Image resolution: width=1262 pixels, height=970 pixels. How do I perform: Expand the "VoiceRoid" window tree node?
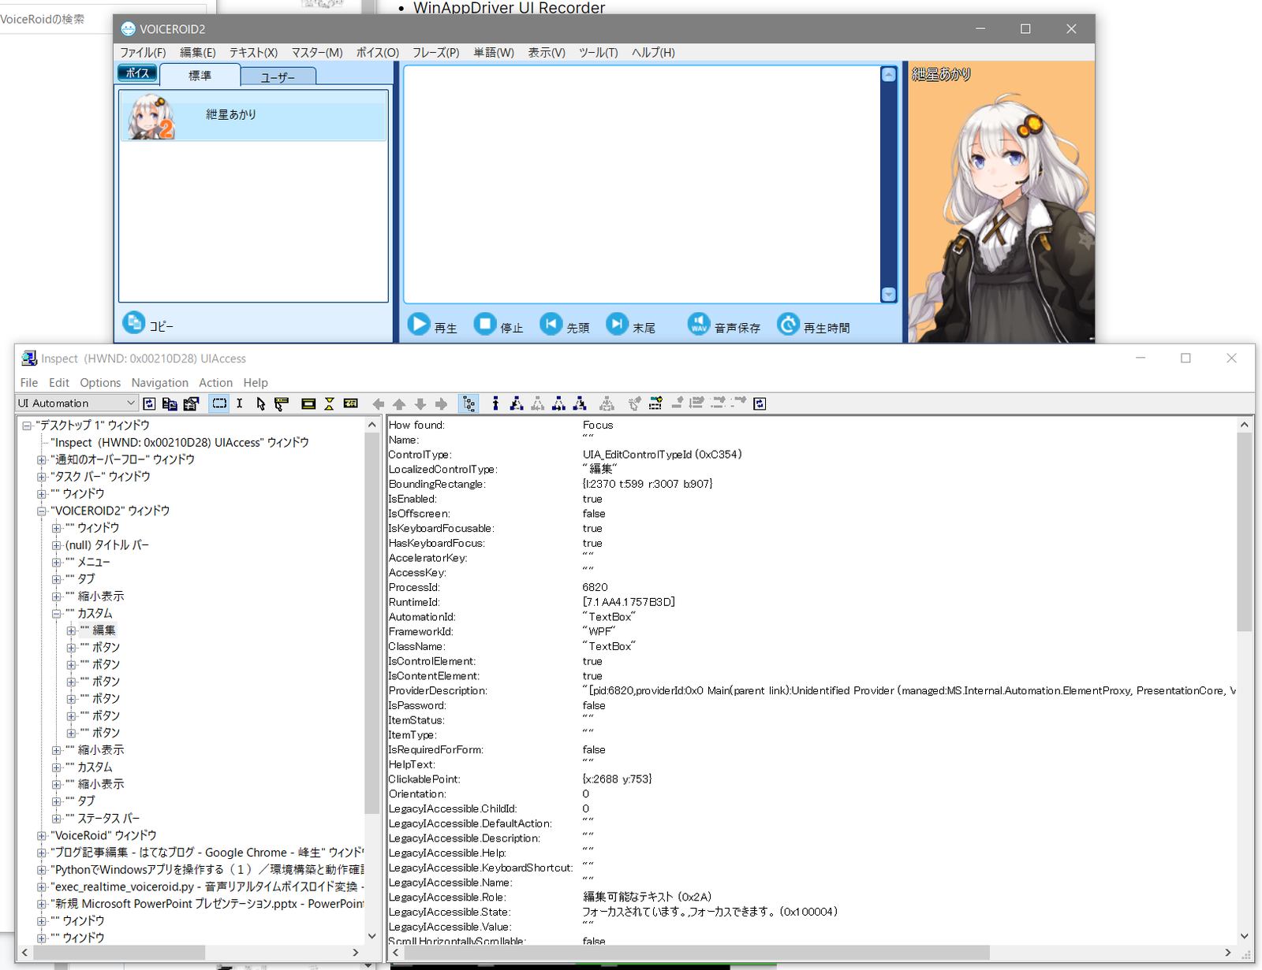coord(41,835)
